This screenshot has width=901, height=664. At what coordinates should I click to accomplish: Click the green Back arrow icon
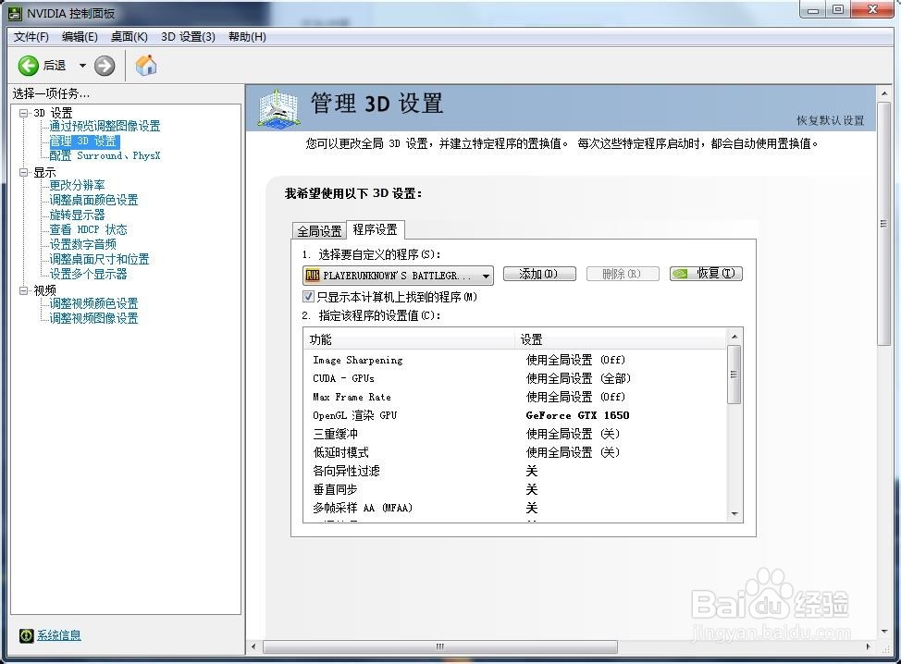coord(28,66)
